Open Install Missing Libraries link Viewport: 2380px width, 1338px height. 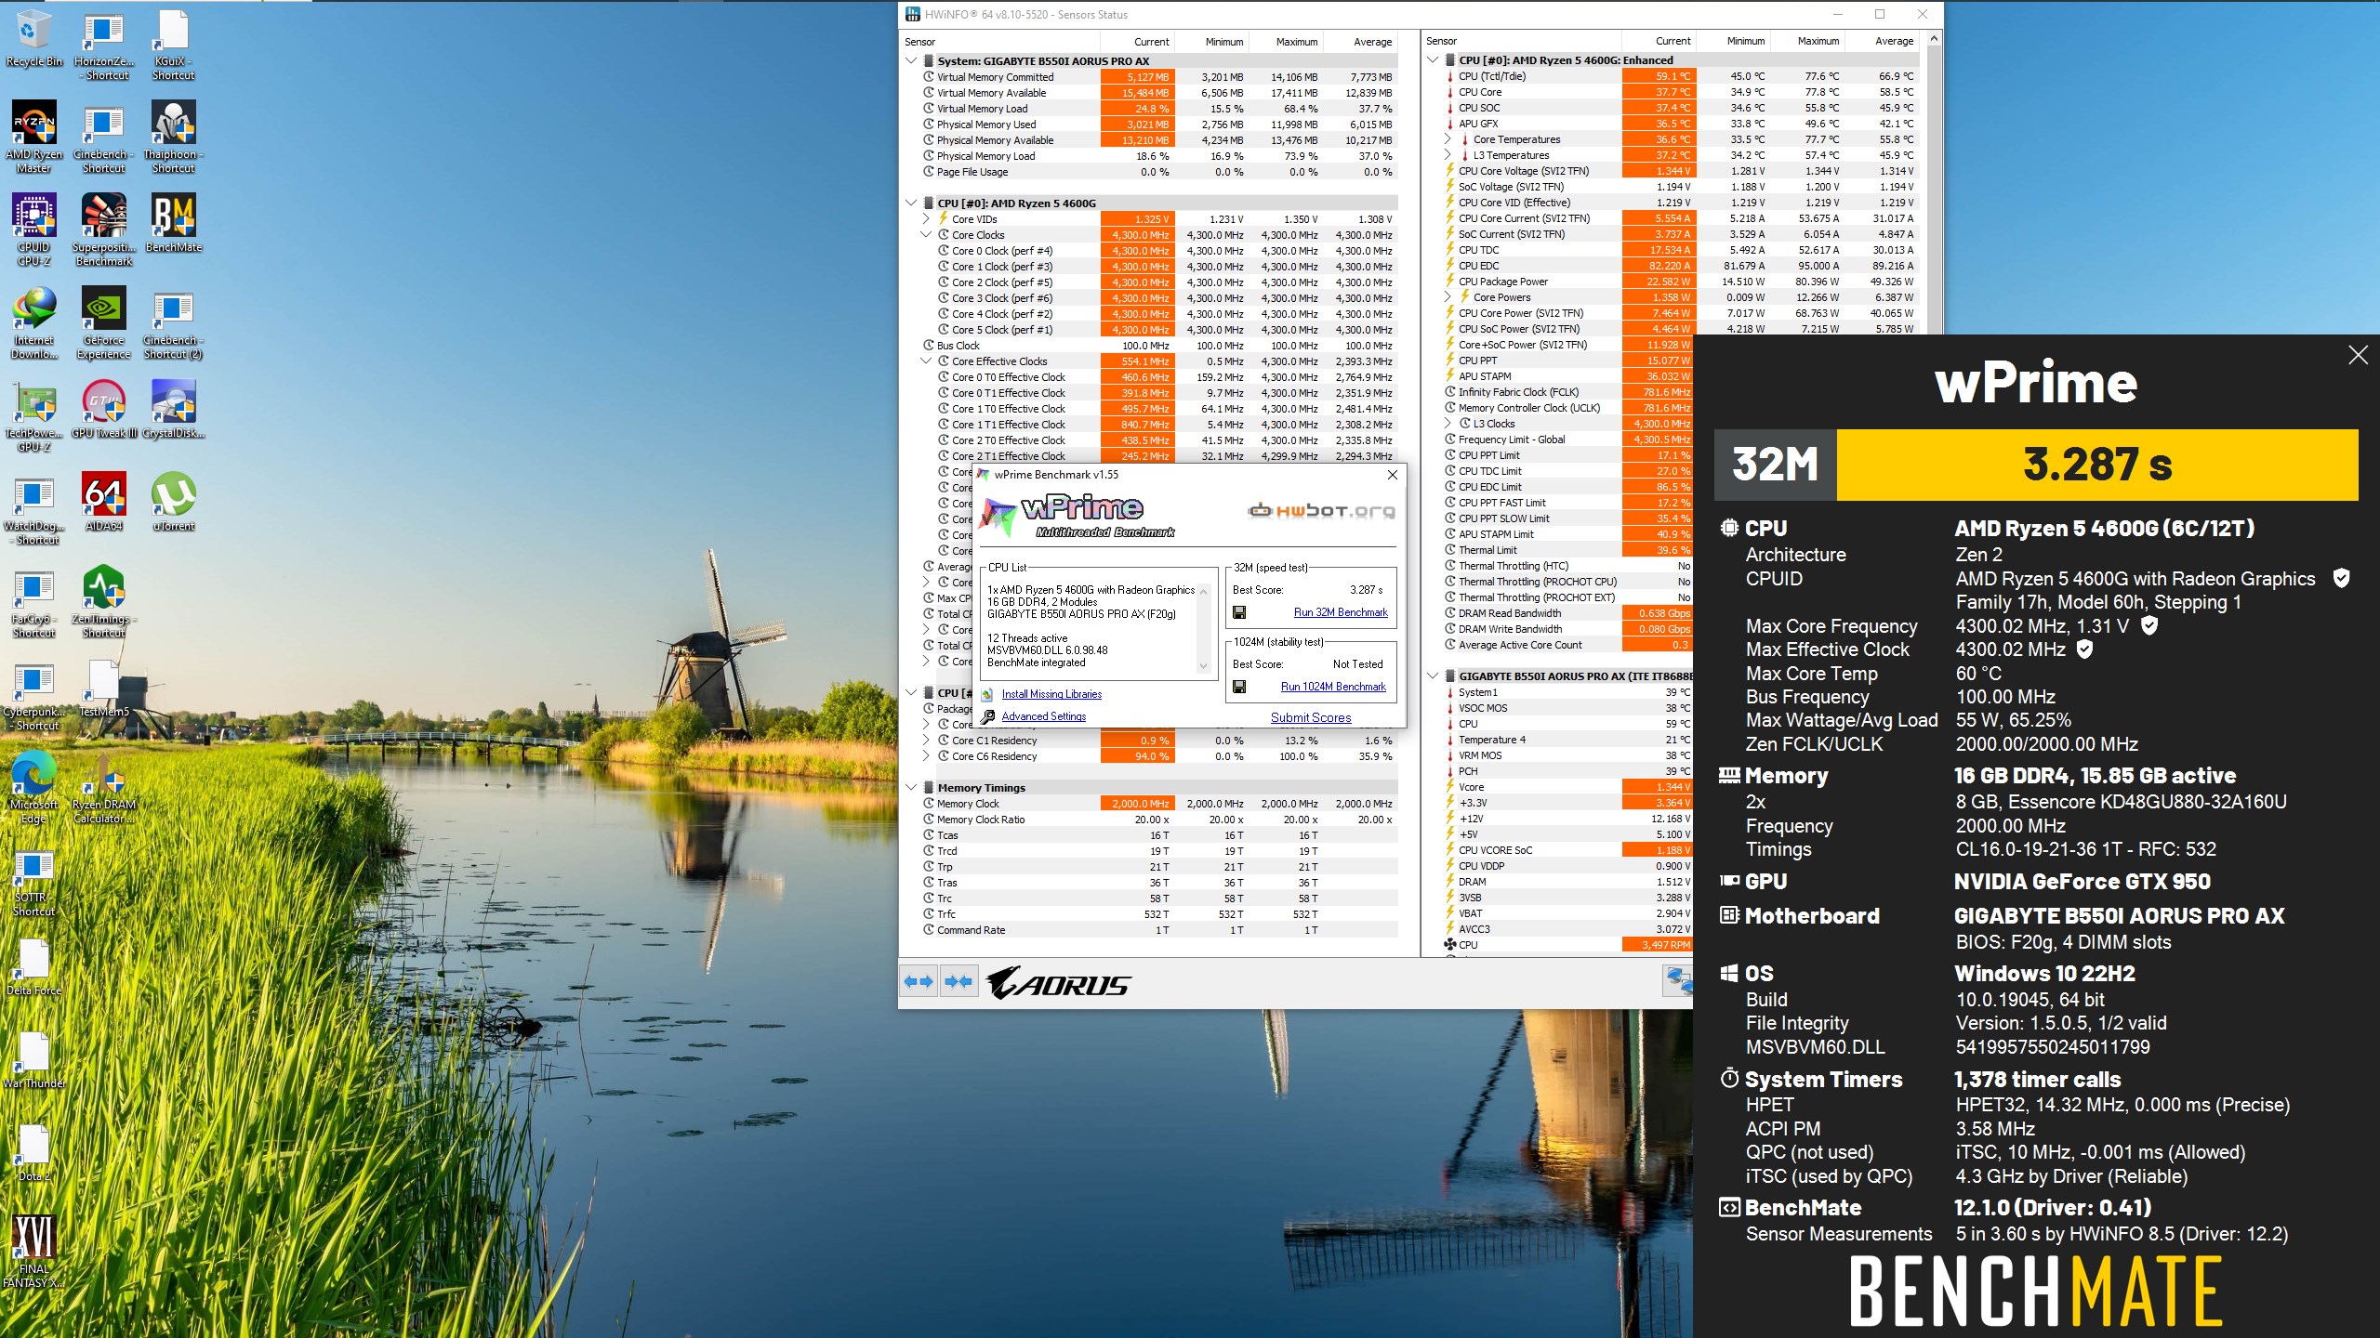[x=1051, y=694]
